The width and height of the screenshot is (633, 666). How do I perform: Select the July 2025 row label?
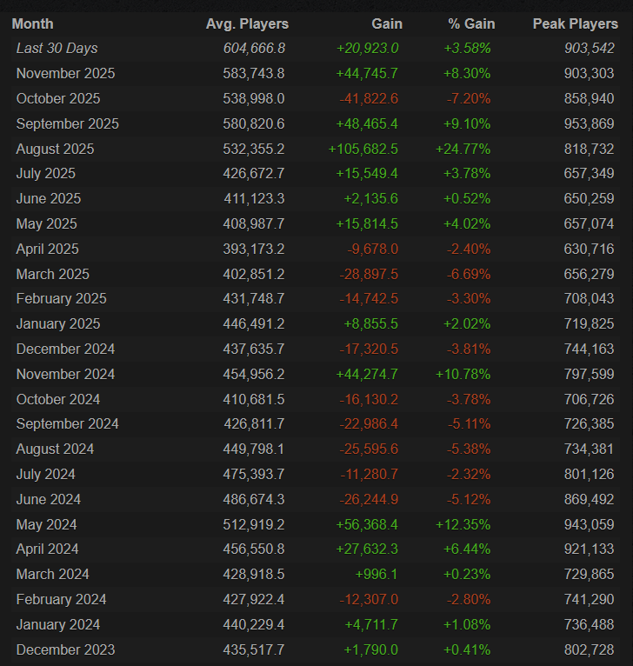click(46, 173)
